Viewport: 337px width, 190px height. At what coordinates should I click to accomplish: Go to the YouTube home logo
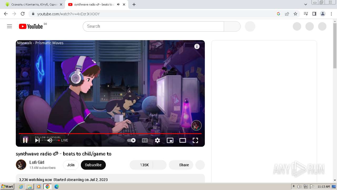31,26
